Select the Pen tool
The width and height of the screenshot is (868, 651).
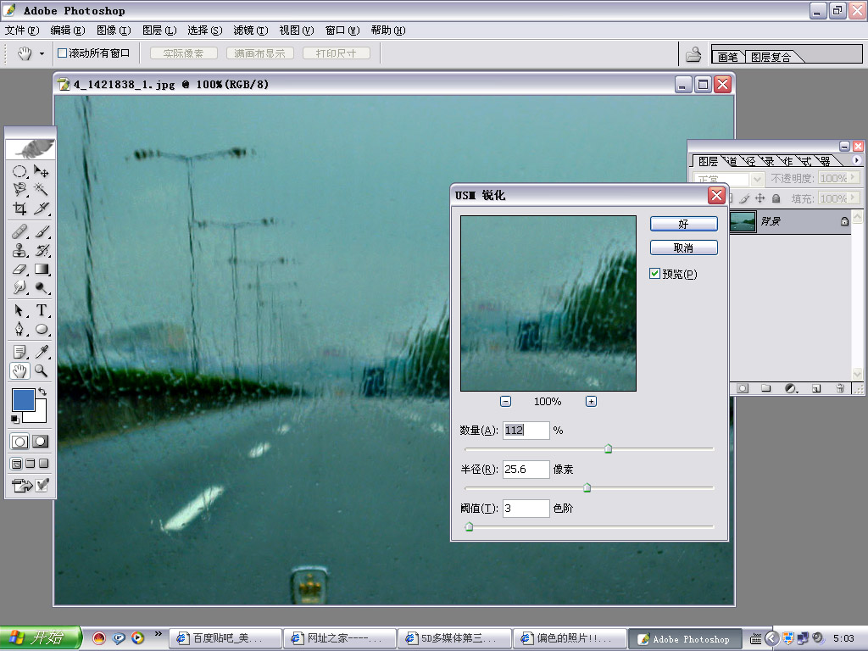(x=19, y=329)
